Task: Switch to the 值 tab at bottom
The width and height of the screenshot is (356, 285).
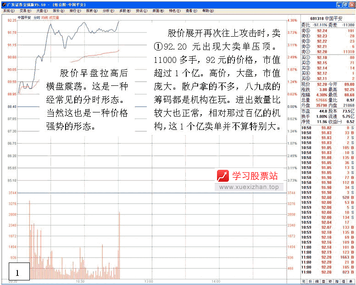Action: [344, 282]
